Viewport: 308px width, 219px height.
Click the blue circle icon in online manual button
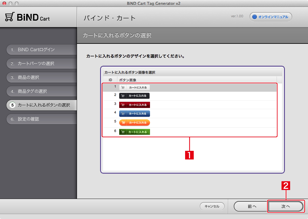point(255,17)
